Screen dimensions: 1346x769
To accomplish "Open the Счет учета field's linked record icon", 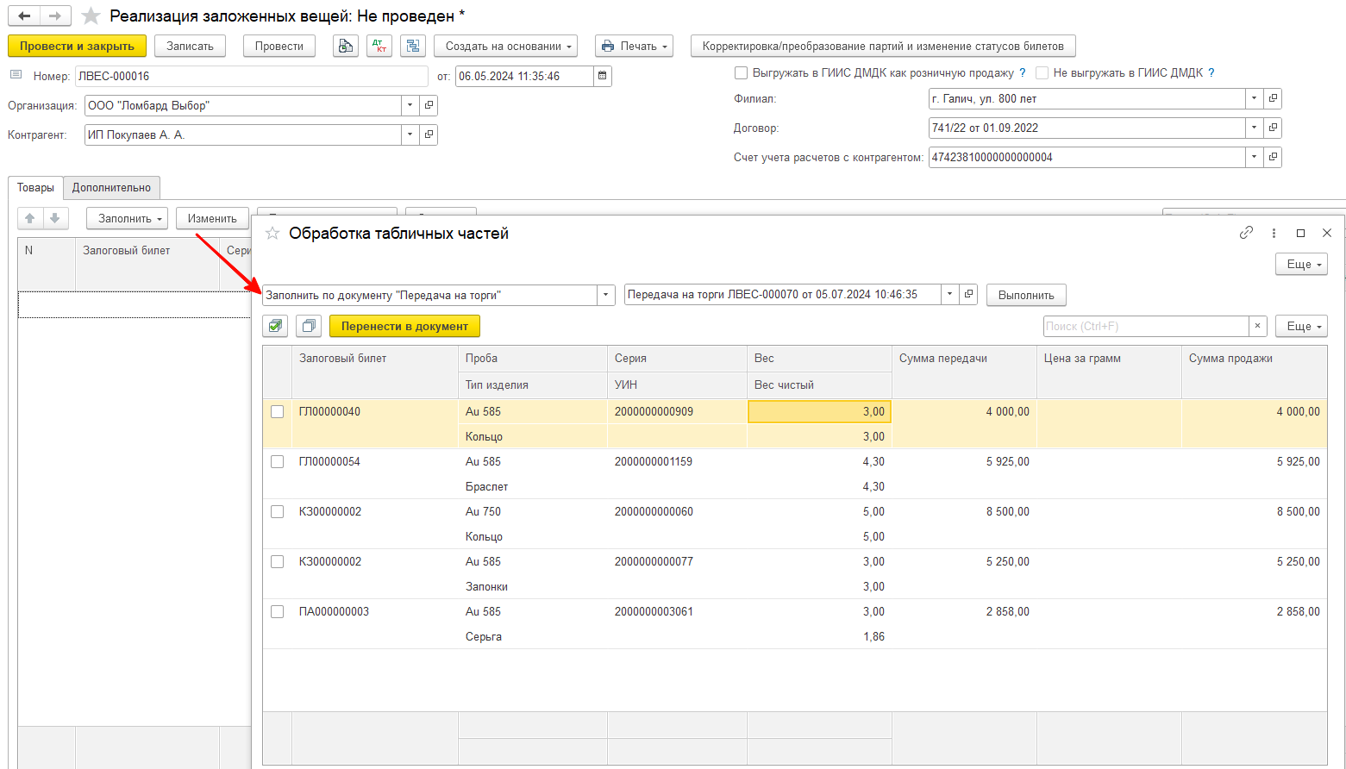I will (1273, 157).
